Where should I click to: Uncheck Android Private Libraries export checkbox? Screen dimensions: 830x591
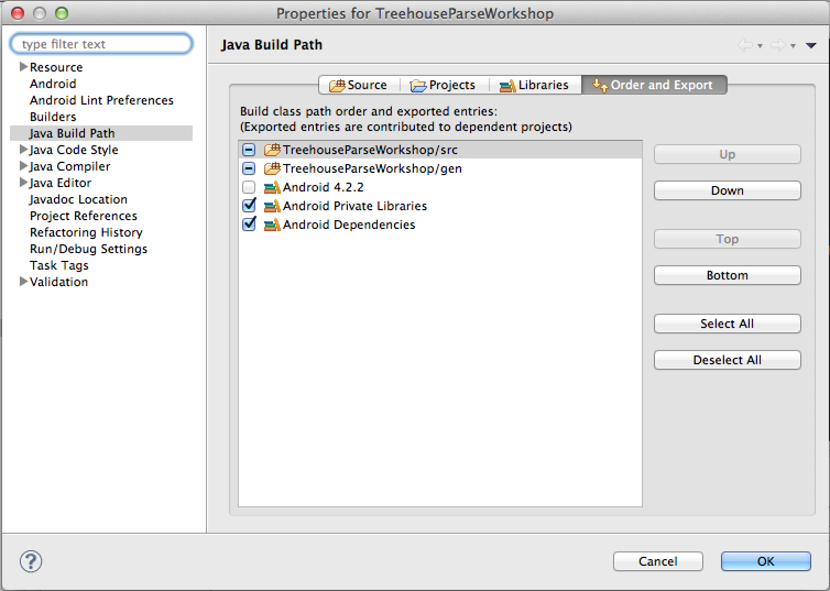(x=249, y=206)
